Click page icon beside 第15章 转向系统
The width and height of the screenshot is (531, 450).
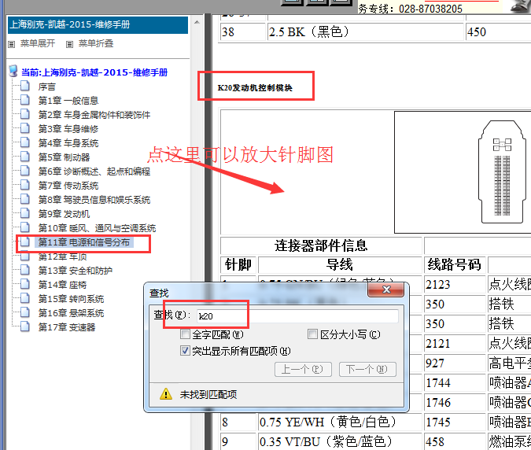(x=24, y=298)
